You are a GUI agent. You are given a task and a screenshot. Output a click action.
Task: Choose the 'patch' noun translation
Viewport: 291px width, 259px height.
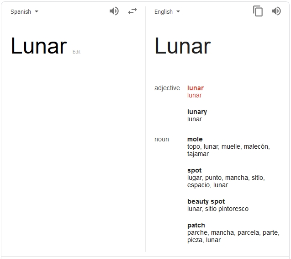point(196,225)
